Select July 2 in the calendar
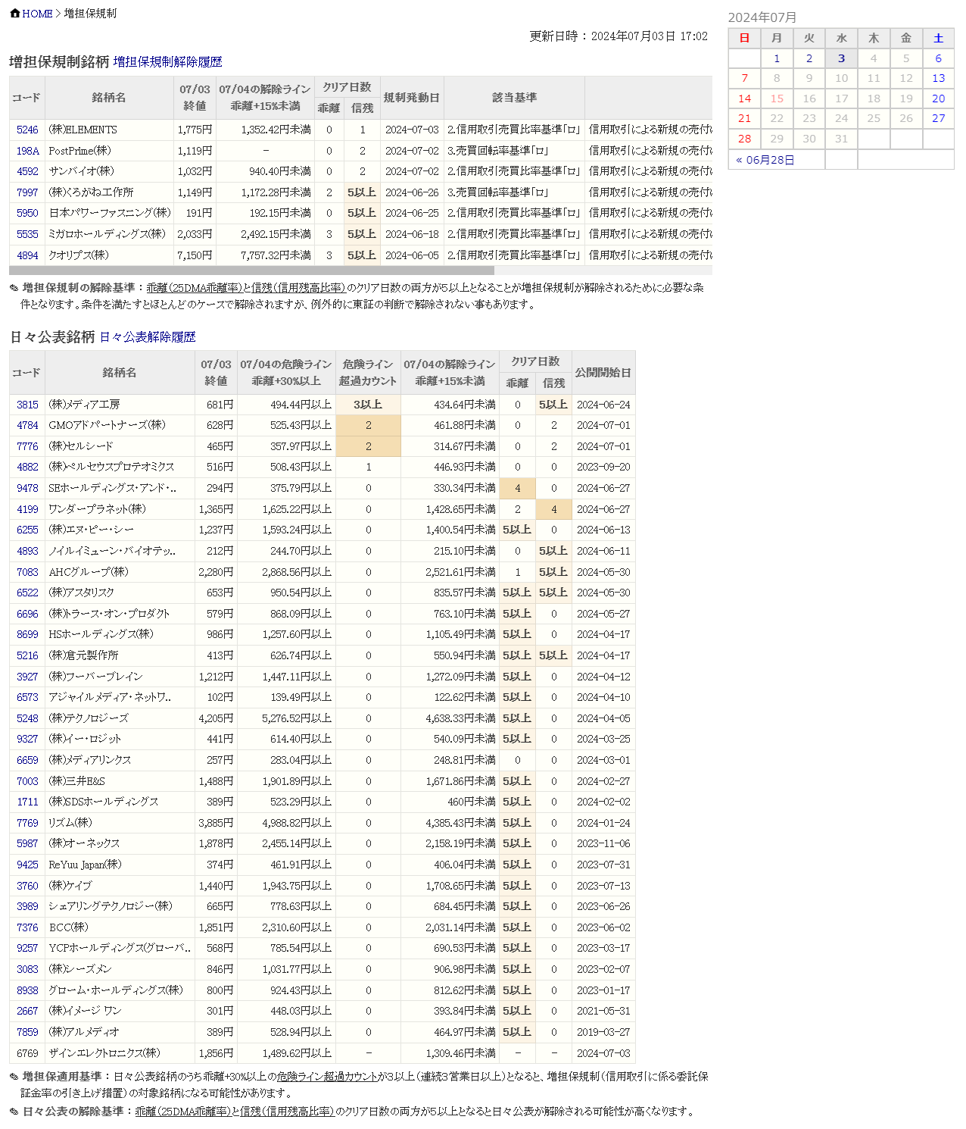The width and height of the screenshot is (966, 1129). [809, 58]
